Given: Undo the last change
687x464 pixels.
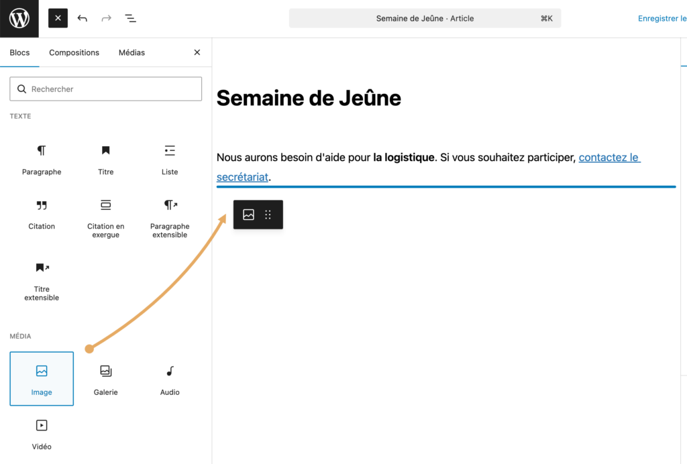Looking at the screenshot, I should point(83,18).
